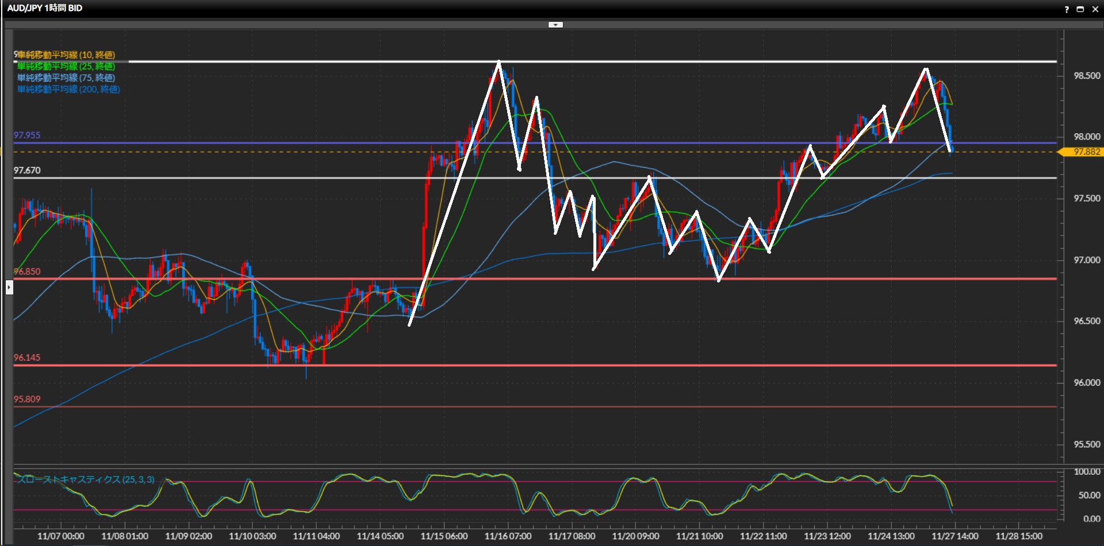
Task: Click the 単純移動平均線 (200, 終値) indicator label
Action: [x=68, y=90]
